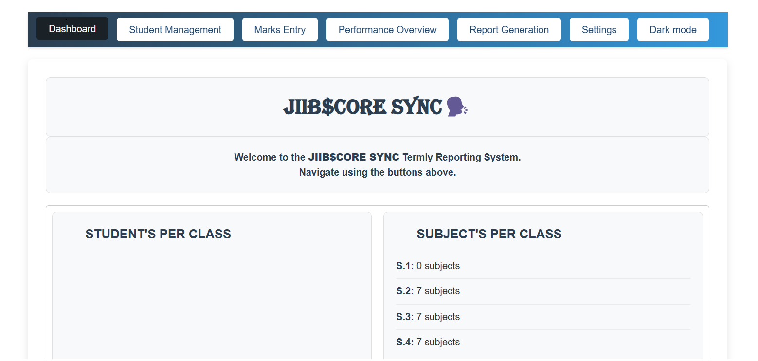
Task: Click the speaking head icon in the logo
Action: click(x=456, y=106)
